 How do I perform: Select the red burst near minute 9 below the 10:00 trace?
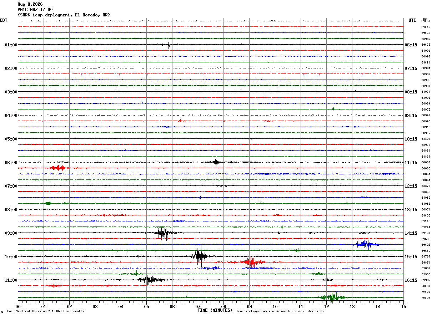pyautogui.click(x=252, y=262)
